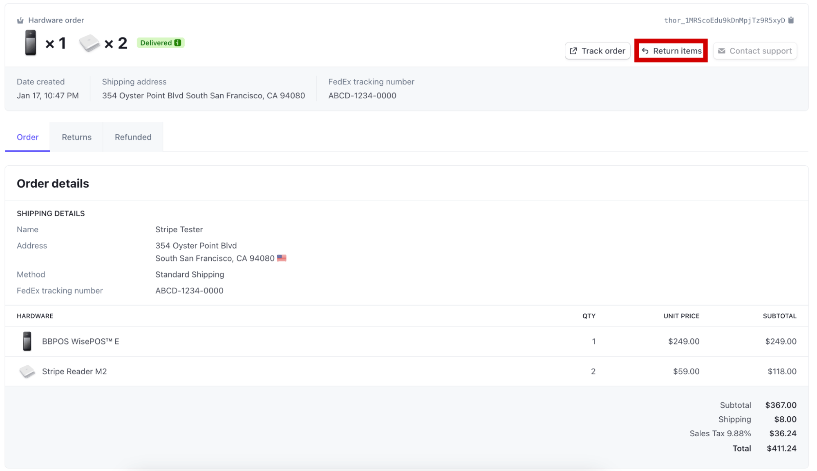Click the Contact support button

click(x=755, y=51)
